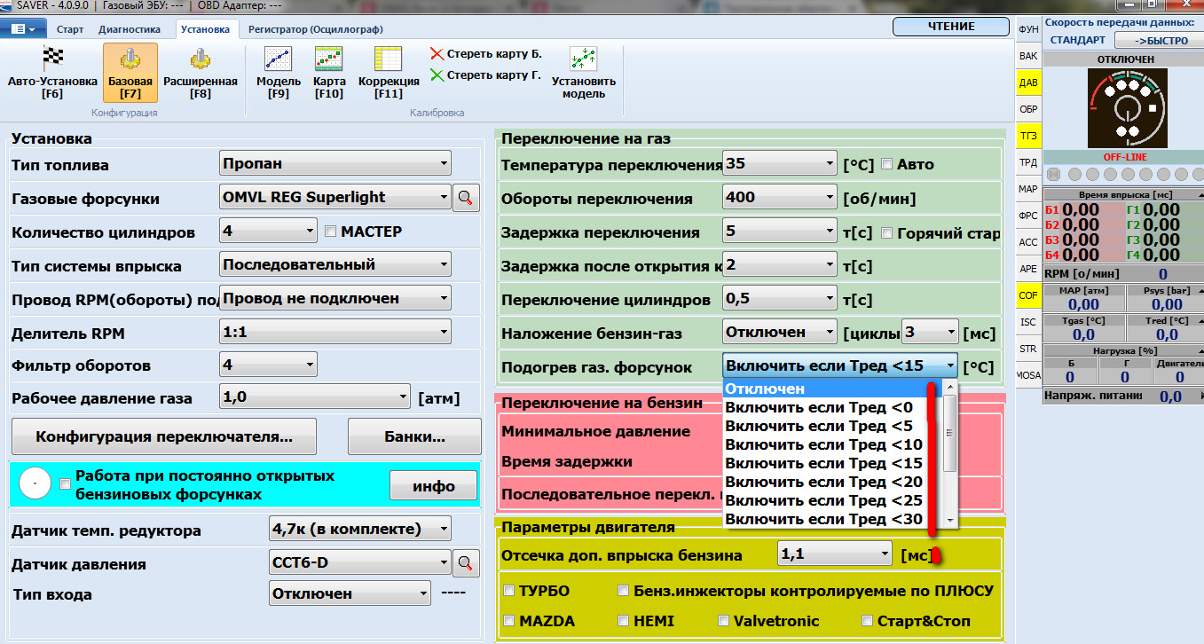Toggle Работа при постоянно открытых форсунках checkbox
1204x644 pixels.
(x=65, y=484)
